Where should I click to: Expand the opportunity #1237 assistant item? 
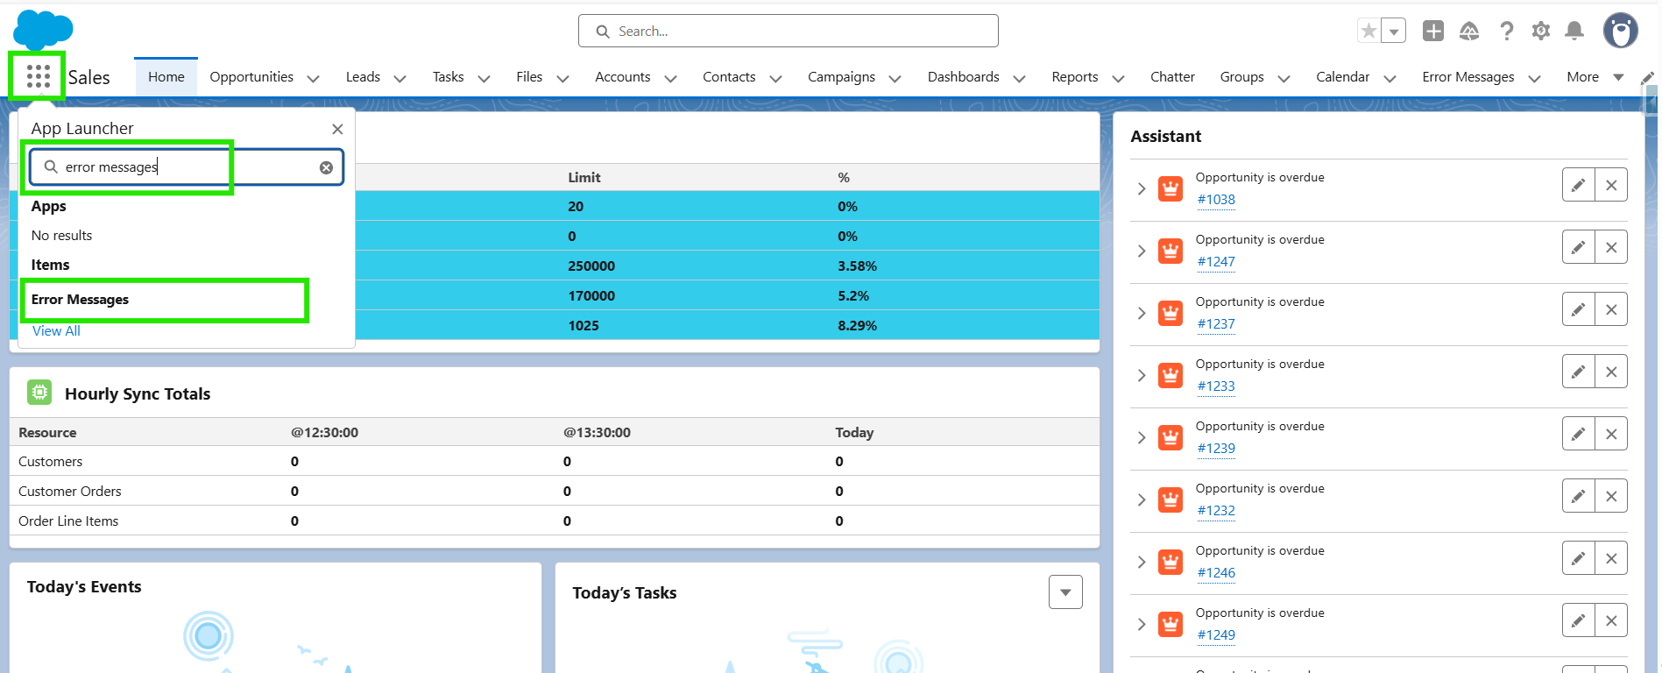coord(1141,313)
